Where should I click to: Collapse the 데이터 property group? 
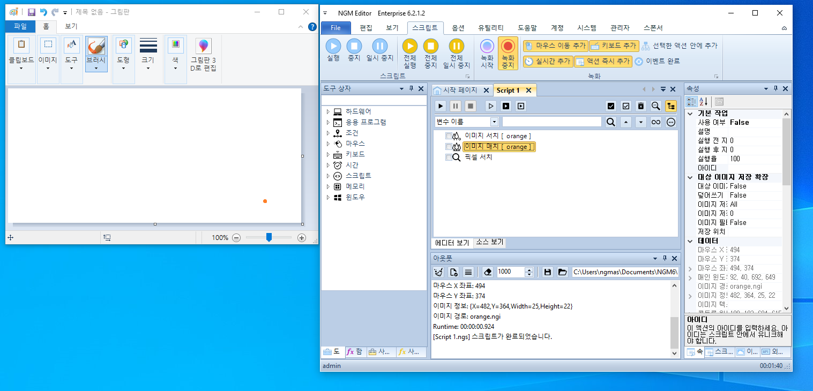point(690,241)
